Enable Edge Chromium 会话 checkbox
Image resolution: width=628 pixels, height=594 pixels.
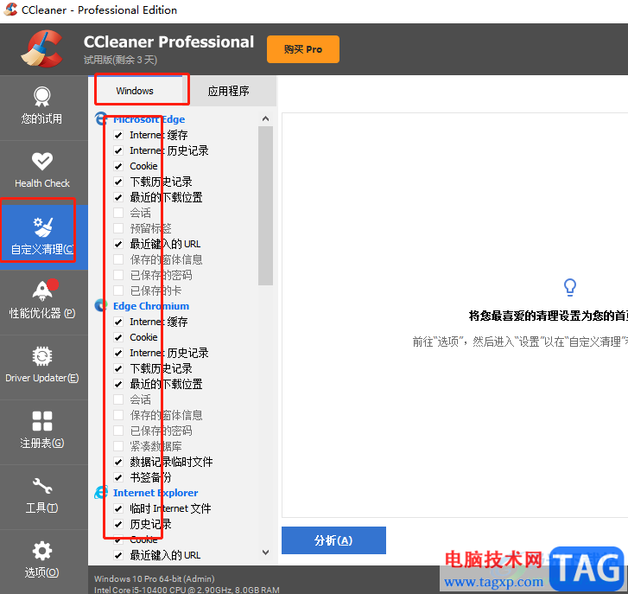click(118, 399)
